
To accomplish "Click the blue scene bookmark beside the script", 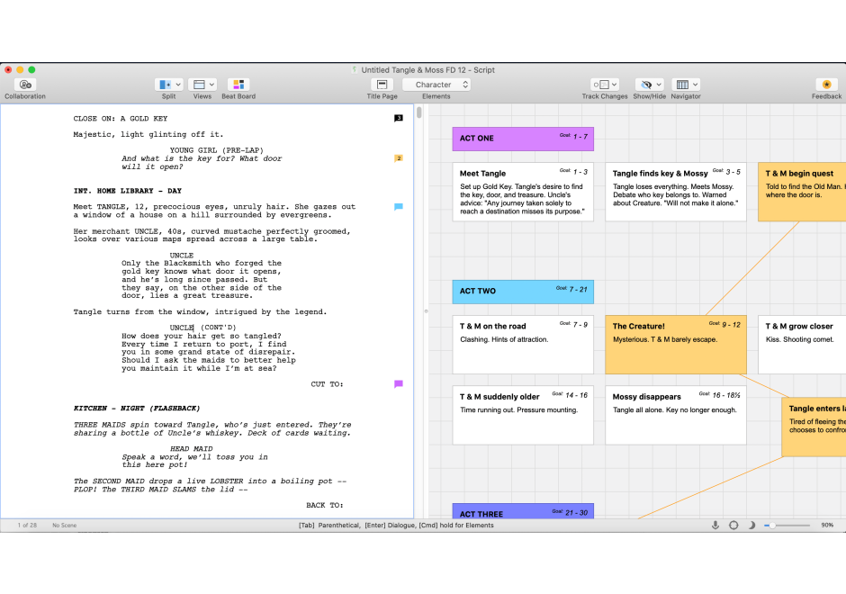I will (x=398, y=206).
